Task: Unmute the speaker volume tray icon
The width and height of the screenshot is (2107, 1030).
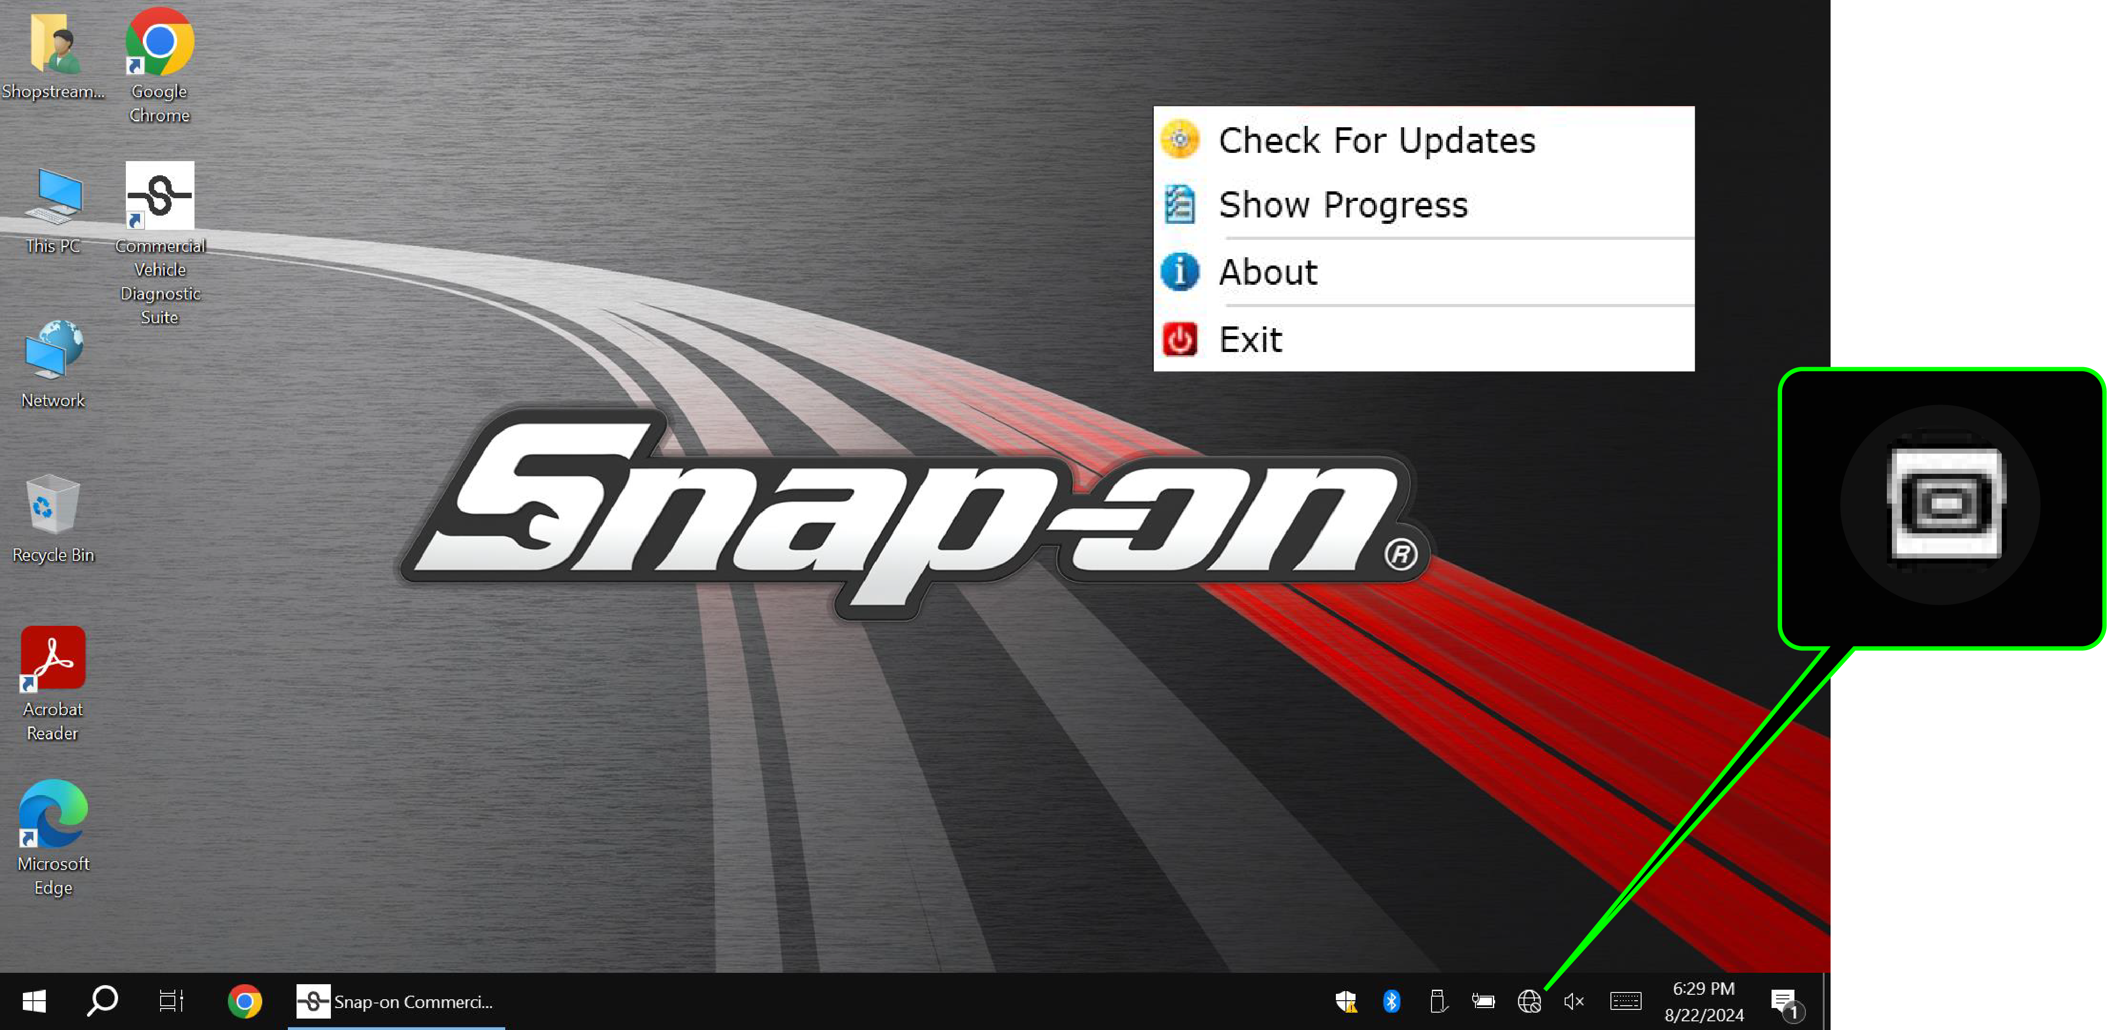Action: click(1574, 1001)
